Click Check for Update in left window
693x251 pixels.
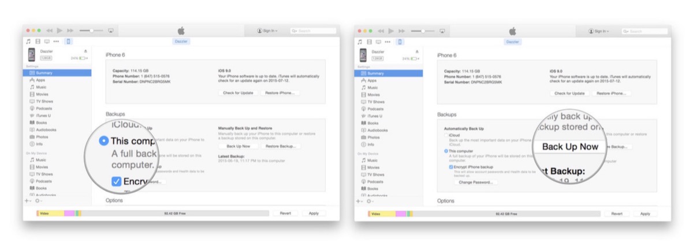click(x=239, y=93)
